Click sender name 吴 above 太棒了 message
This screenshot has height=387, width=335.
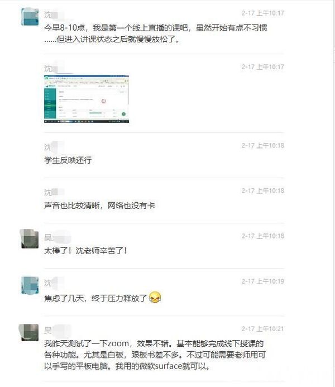[x=47, y=237]
